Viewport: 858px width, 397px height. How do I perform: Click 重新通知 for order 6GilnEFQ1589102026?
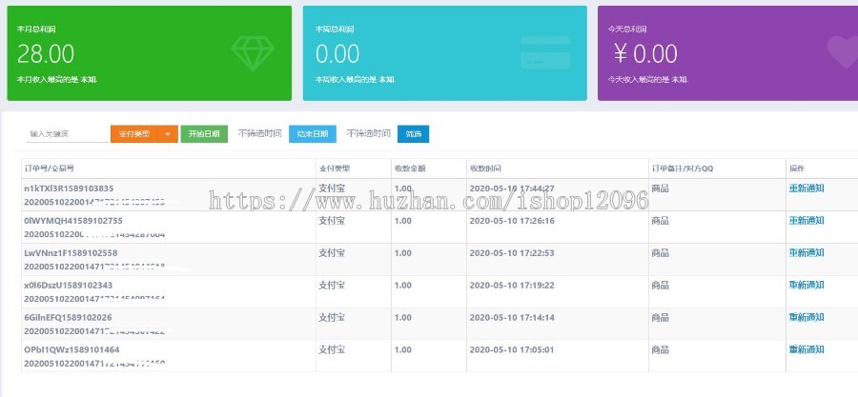pos(806,317)
